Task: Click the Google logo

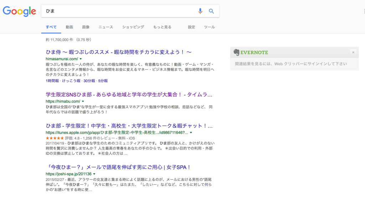Action: coord(19,11)
